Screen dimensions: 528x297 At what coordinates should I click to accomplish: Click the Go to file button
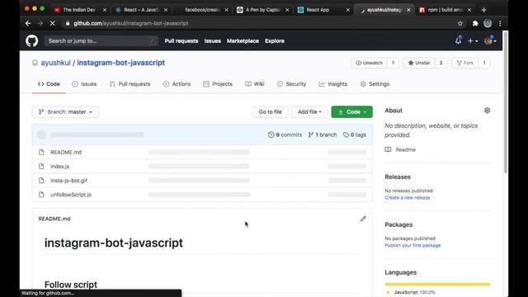[x=270, y=112]
